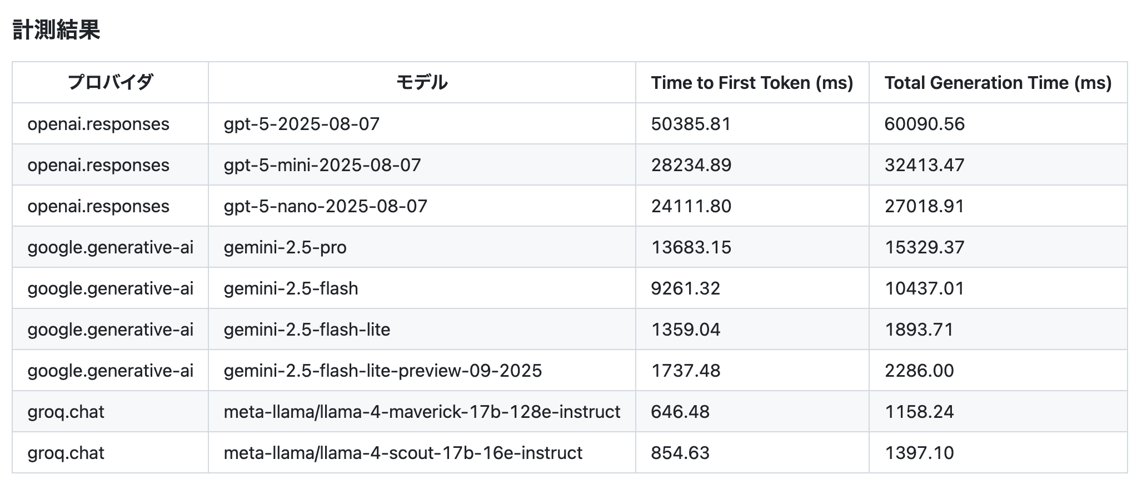Click the gemini-2.5-flash model cell
This screenshot has height=489, width=1137.
[x=291, y=288]
